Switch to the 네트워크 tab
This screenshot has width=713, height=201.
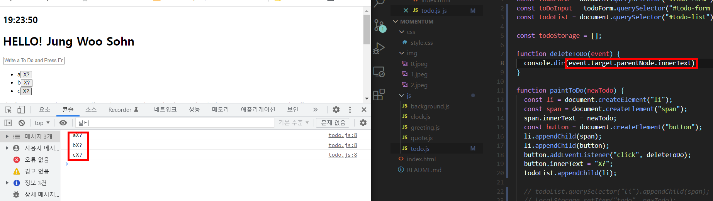tap(165, 110)
